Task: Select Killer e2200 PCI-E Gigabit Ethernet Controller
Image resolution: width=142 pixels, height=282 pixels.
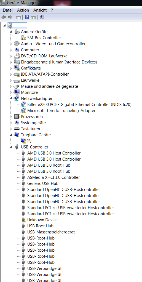Action: 79,105
